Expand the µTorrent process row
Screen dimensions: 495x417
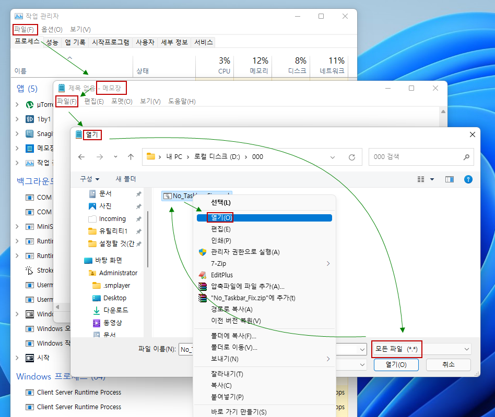click(17, 104)
